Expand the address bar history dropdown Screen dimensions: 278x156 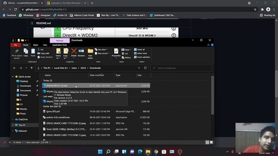click(x=139, y=68)
